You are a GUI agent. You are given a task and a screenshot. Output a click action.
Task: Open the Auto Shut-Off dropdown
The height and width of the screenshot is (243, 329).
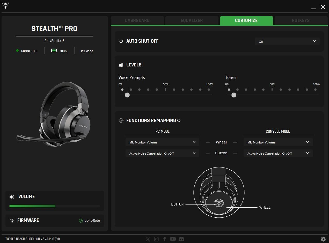pyautogui.click(x=287, y=41)
